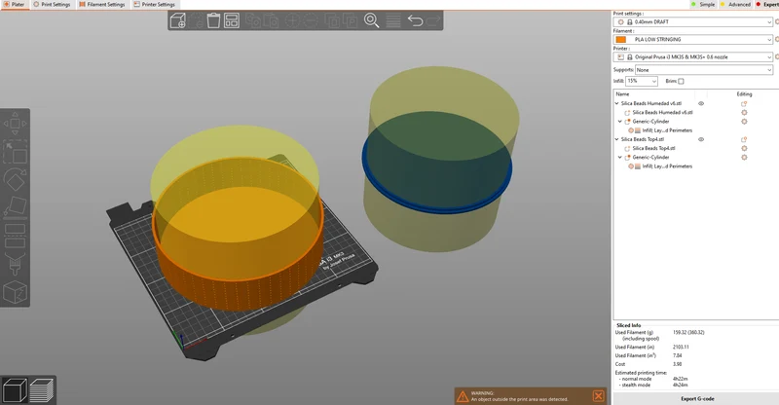Image resolution: width=779 pixels, height=405 pixels.
Task: Select the Move tool in left toolbar
Action: click(15, 124)
